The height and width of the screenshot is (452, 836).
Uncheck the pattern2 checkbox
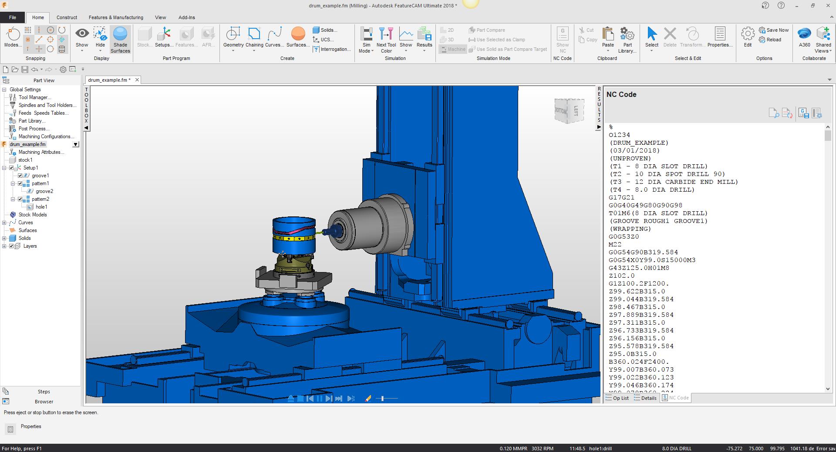pos(20,199)
